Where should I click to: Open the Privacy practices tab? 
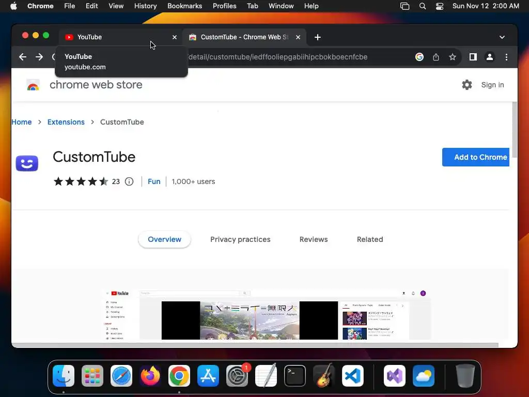click(x=240, y=239)
